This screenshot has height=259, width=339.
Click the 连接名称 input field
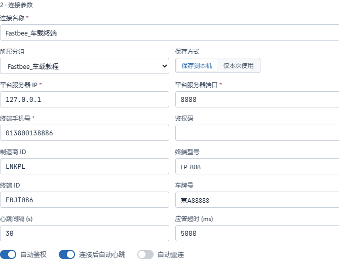coord(169,32)
